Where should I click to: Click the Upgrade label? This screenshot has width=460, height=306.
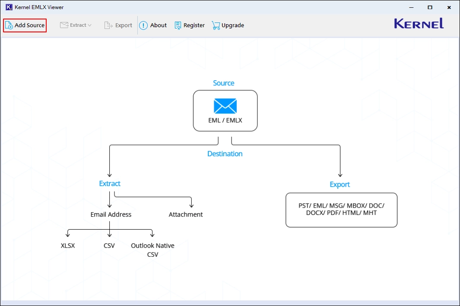(x=233, y=25)
